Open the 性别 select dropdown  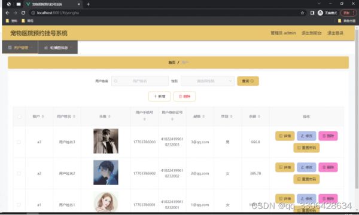point(208,81)
